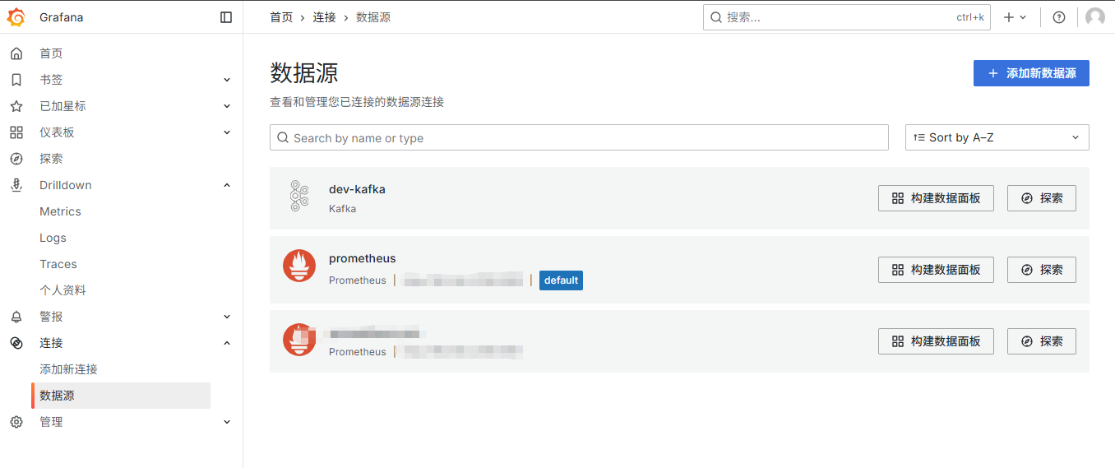Click the compass icon beside 探索 in sidebar
1115x468 pixels.
click(x=16, y=159)
